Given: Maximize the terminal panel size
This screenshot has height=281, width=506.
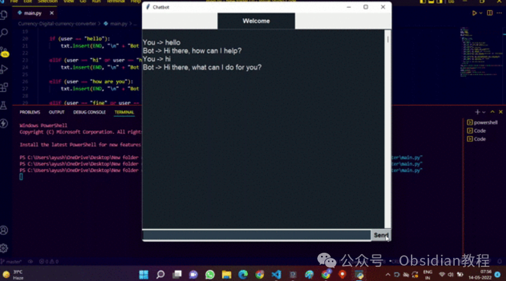Looking at the screenshot, I should pos(493,112).
